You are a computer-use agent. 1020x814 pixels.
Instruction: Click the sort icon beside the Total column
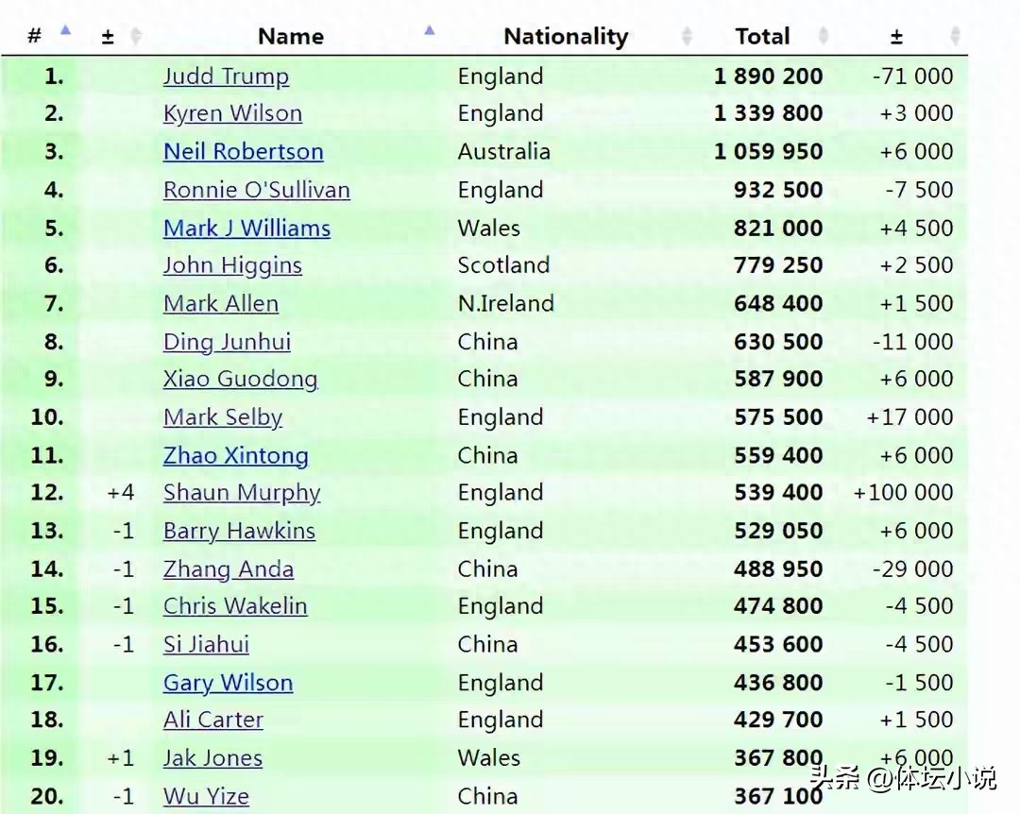(x=822, y=36)
